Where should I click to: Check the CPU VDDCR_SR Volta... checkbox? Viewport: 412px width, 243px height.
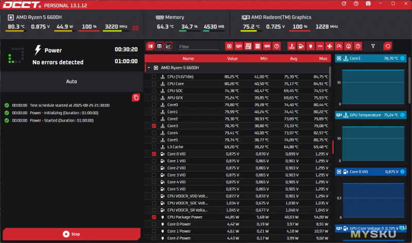click(x=154, y=210)
